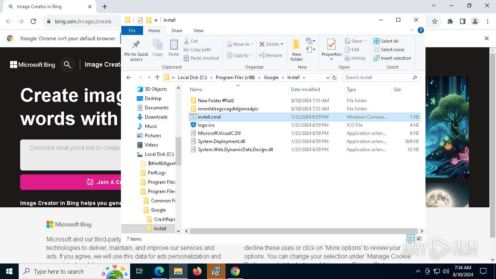Open a new Chrome tab
The image size is (496, 279).
point(105,7)
